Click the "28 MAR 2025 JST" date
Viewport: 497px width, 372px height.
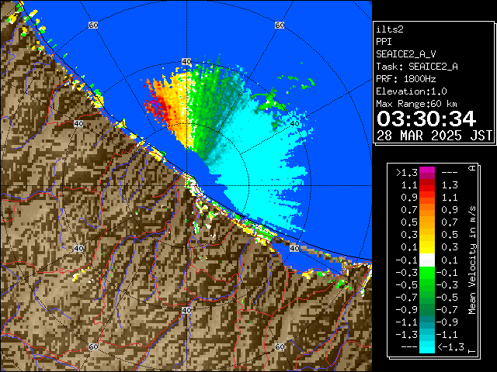click(x=434, y=136)
